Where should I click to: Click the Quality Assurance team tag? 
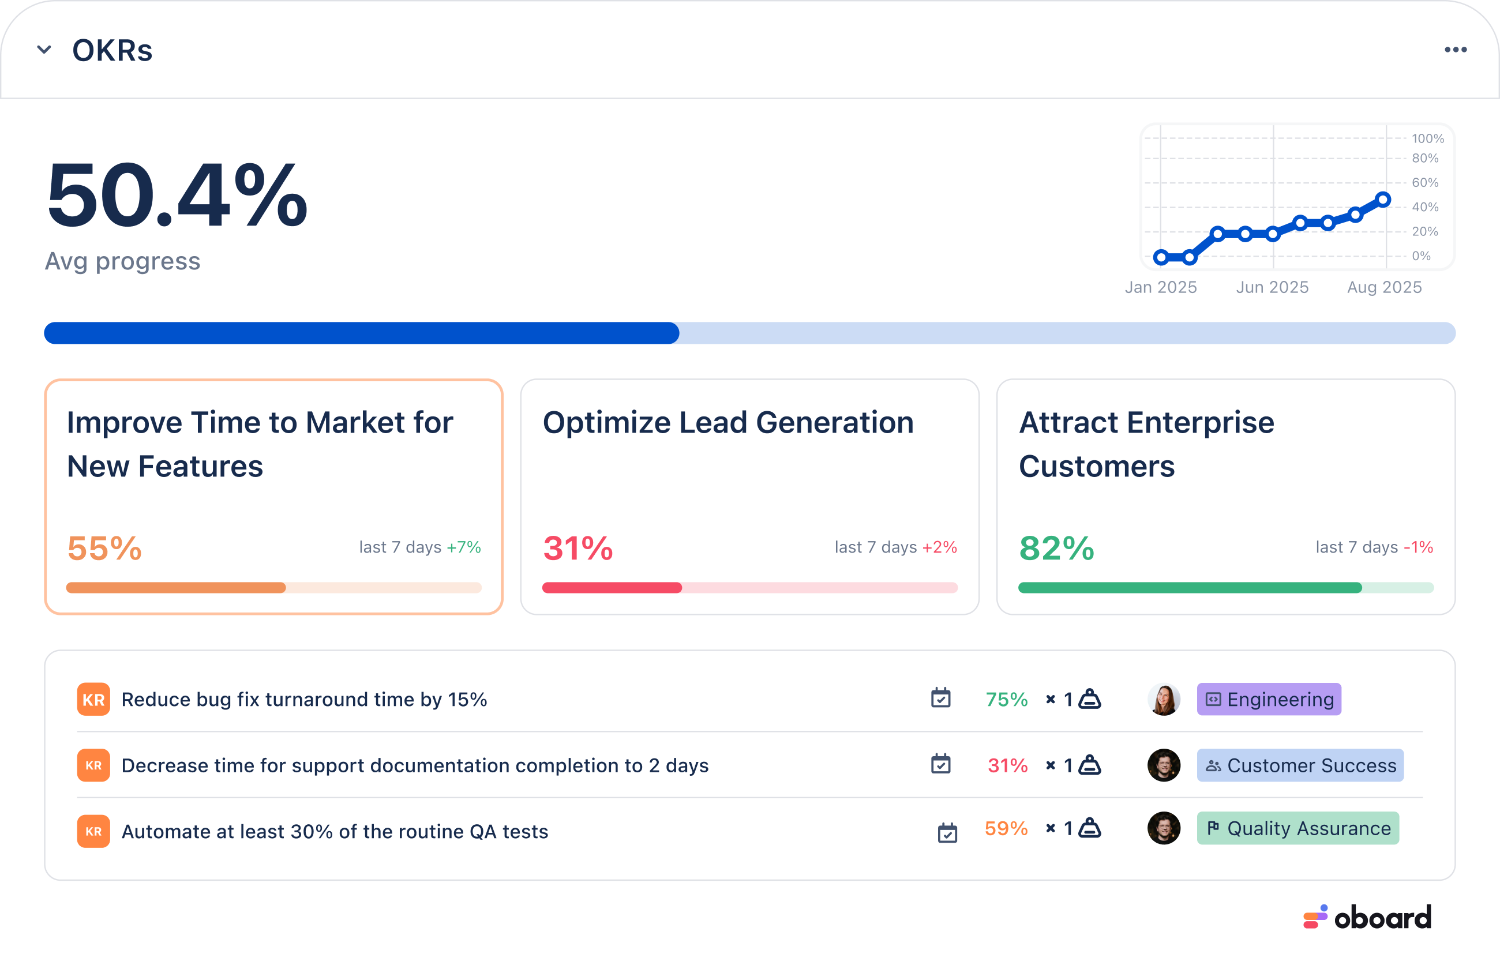click(1297, 828)
